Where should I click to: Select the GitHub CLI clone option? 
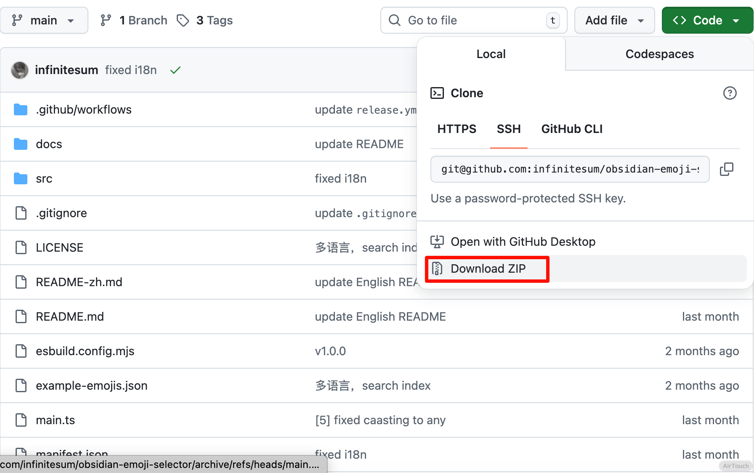pos(571,129)
